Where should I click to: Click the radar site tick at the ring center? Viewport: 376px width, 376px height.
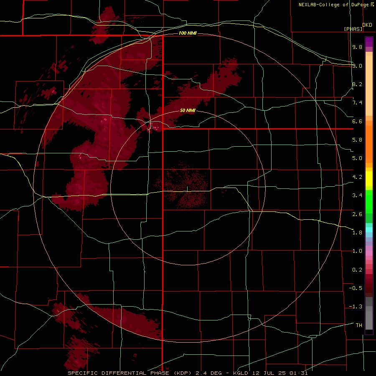point(187,189)
